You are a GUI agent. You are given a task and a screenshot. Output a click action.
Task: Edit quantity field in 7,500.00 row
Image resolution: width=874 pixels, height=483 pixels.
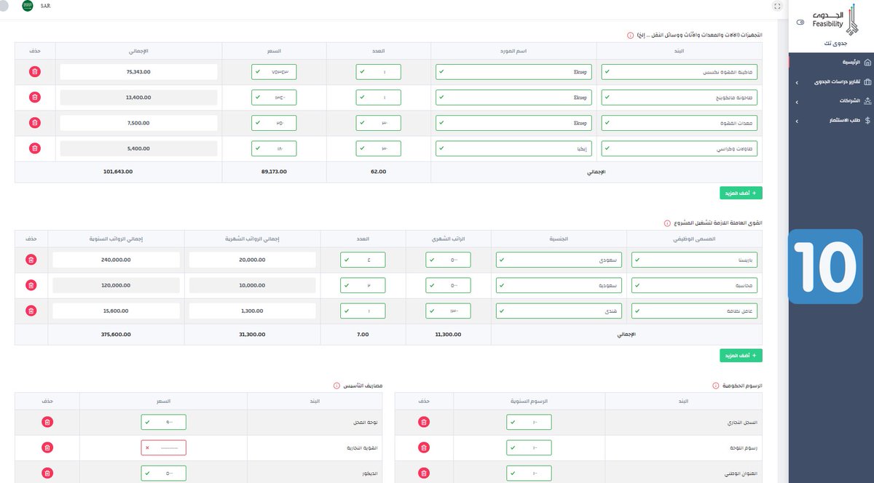tap(379, 123)
